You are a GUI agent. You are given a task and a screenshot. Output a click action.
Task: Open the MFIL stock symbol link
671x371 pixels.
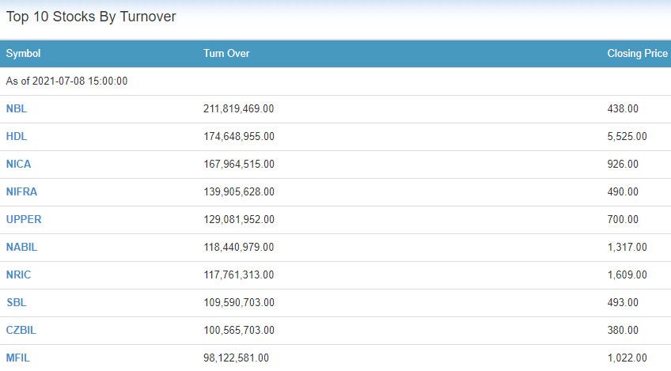pos(18,358)
